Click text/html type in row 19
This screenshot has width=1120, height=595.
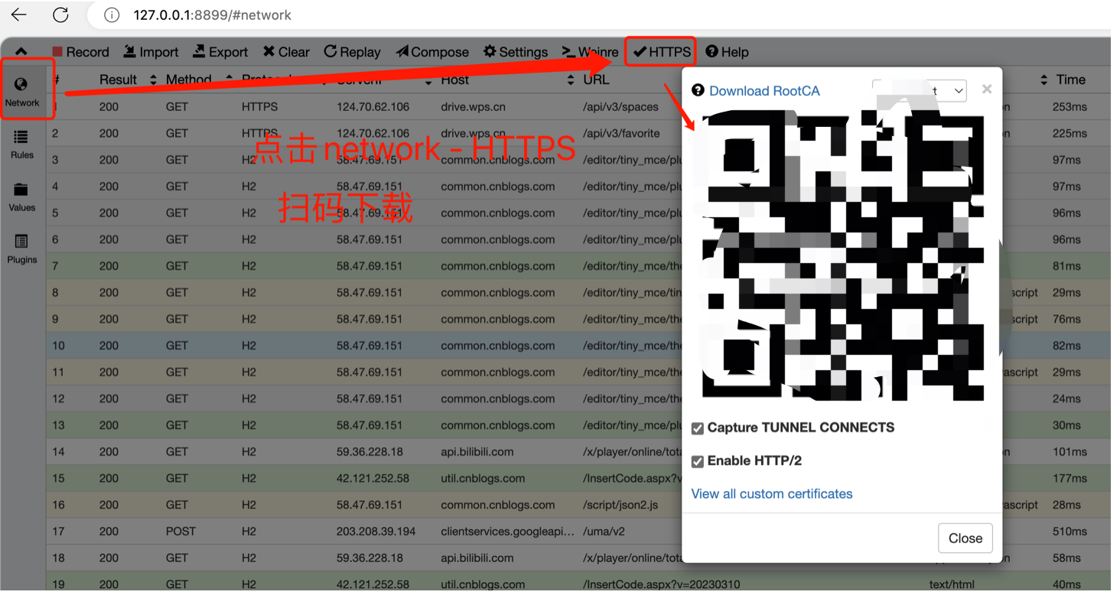952,585
